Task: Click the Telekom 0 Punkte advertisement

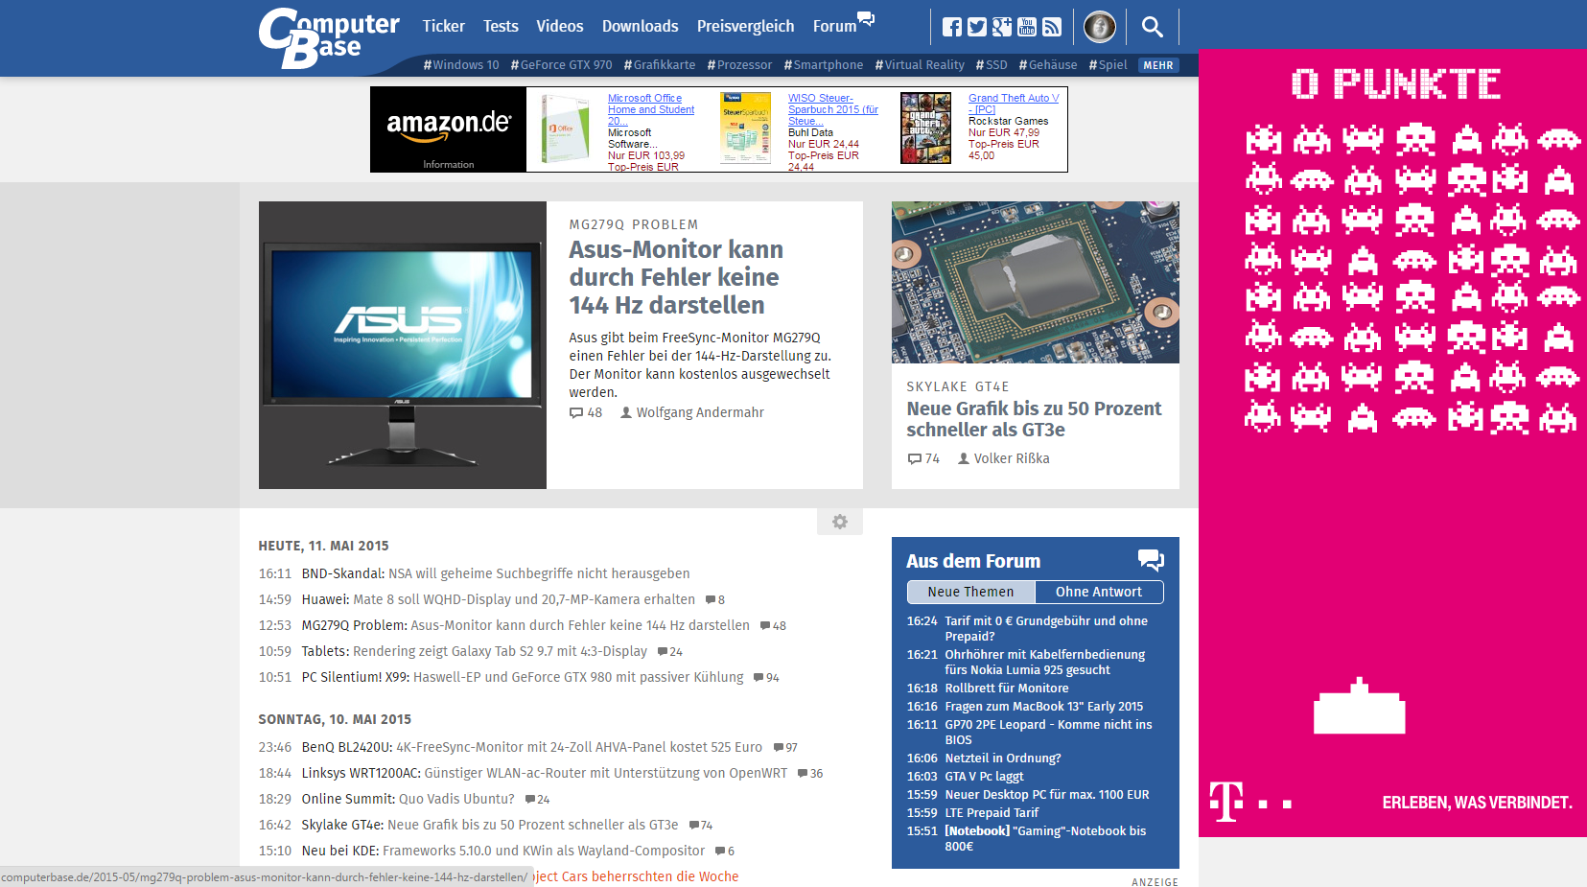Action: (x=1392, y=443)
